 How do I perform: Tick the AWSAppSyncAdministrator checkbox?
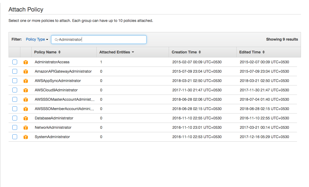pos(15,81)
